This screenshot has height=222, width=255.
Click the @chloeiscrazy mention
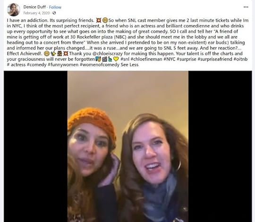pos(107,53)
